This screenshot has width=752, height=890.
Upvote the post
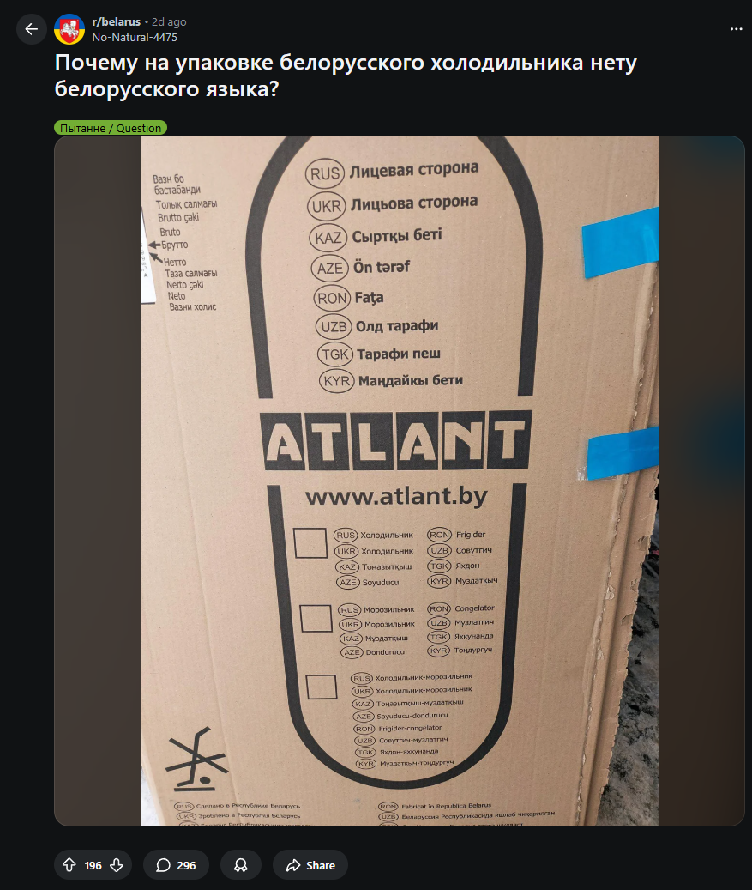[x=69, y=865]
